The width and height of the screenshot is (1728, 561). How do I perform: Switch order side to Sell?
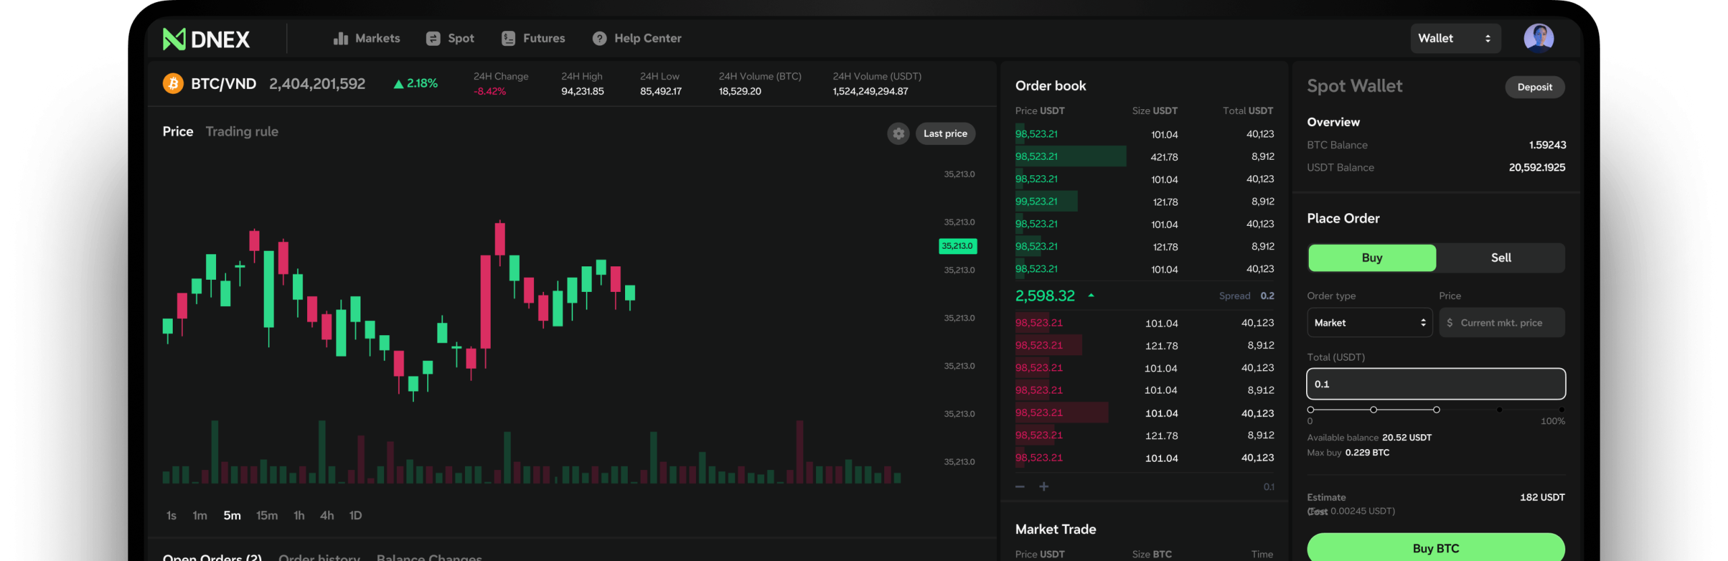[1501, 258]
